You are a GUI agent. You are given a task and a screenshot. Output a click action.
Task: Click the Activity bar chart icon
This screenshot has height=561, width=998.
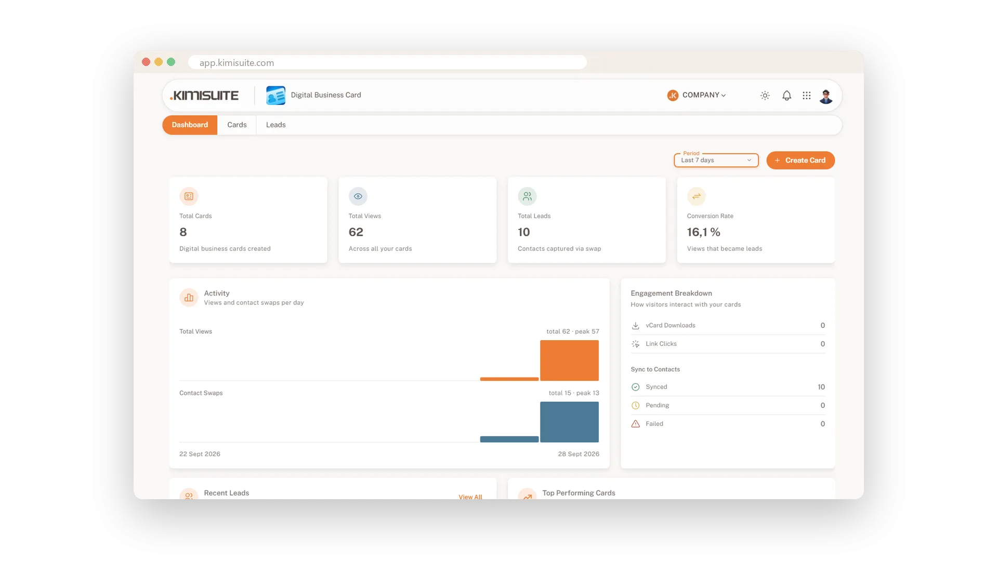tap(189, 298)
